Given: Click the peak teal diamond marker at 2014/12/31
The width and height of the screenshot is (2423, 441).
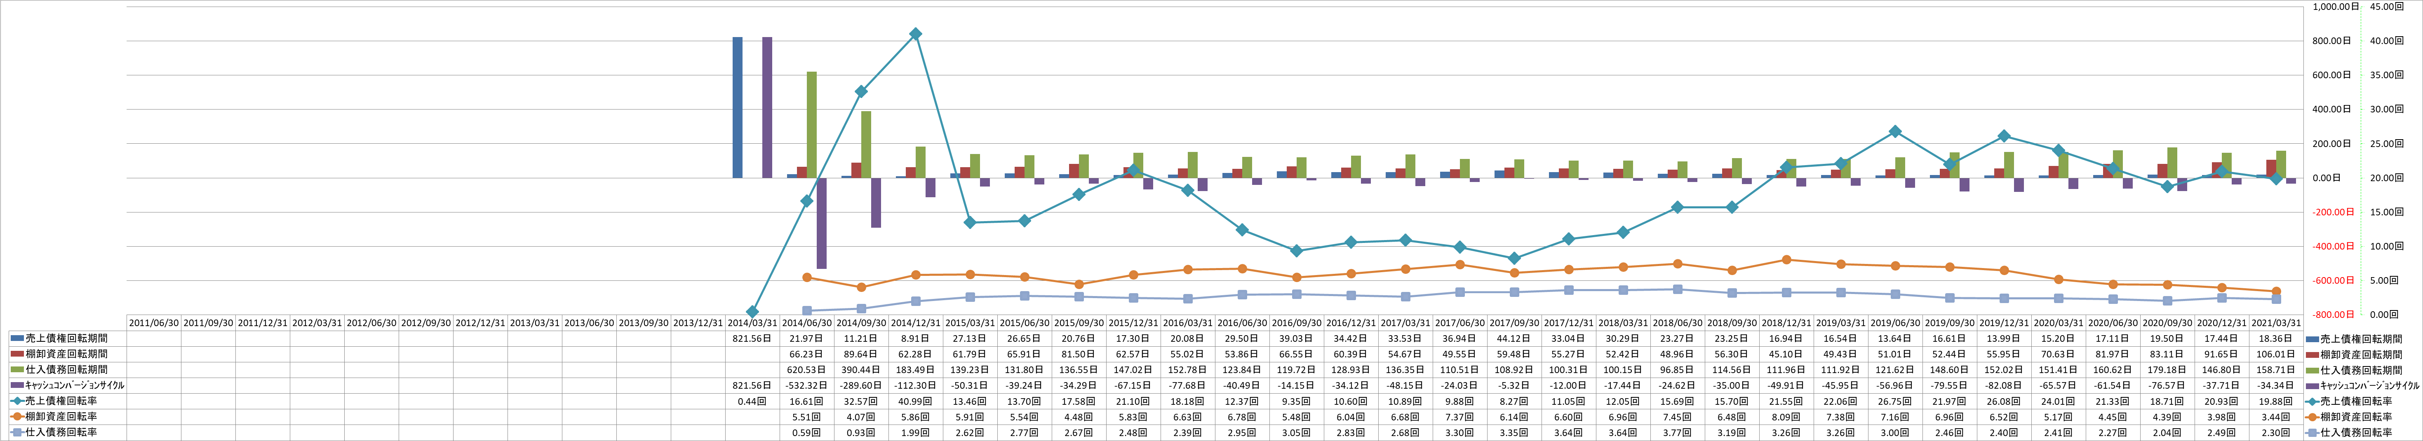Looking at the screenshot, I should point(915,34).
